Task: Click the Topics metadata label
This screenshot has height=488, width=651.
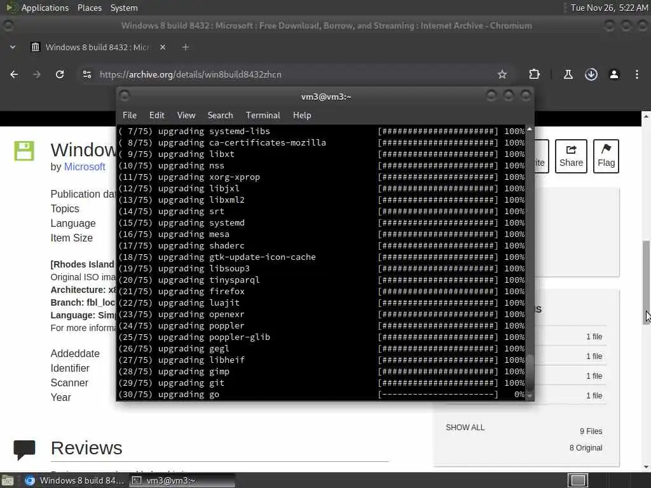Action: (x=65, y=208)
